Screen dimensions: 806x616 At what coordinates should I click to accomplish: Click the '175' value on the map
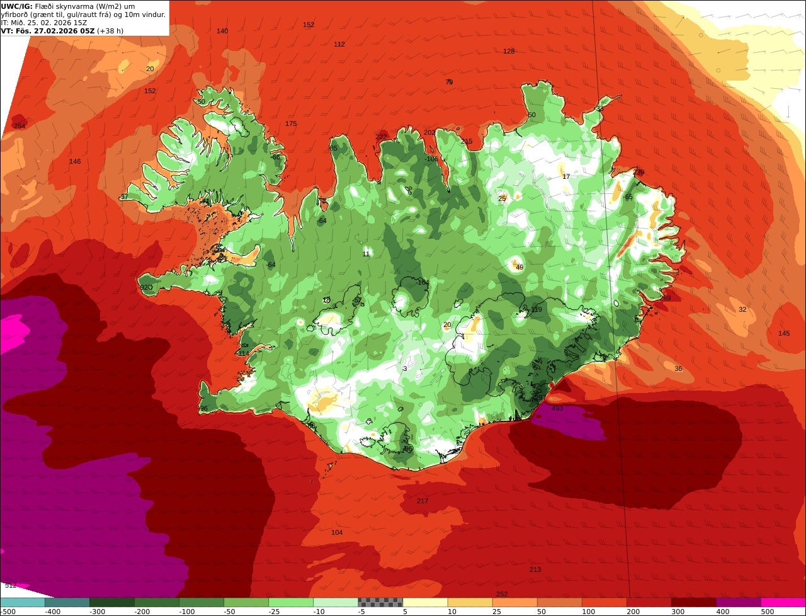pyautogui.click(x=291, y=124)
